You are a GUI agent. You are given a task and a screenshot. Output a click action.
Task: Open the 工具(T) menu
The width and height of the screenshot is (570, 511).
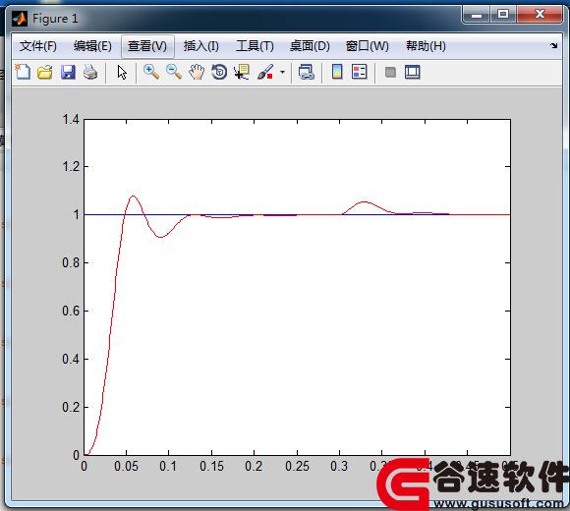pos(255,46)
